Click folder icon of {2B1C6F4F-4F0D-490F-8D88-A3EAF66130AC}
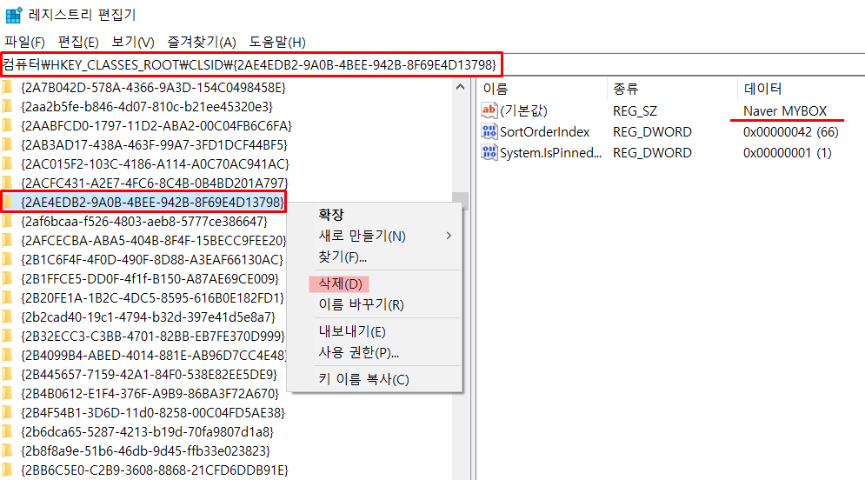Image resolution: width=865 pixels, height=480 pixels. click(x=7, y=259)
